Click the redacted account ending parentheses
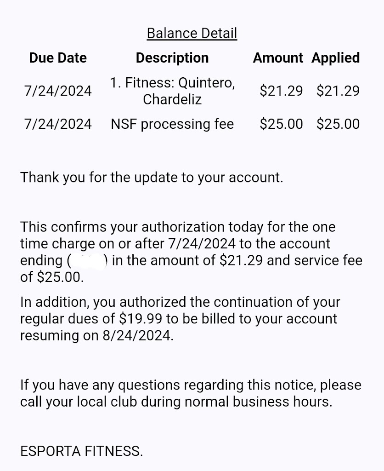 87,260
